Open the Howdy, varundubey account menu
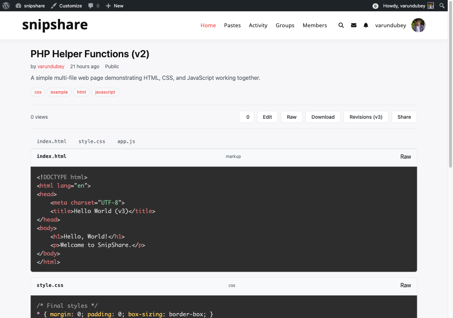453x318 pixels. pyautogui.click(x=403, y=6)
